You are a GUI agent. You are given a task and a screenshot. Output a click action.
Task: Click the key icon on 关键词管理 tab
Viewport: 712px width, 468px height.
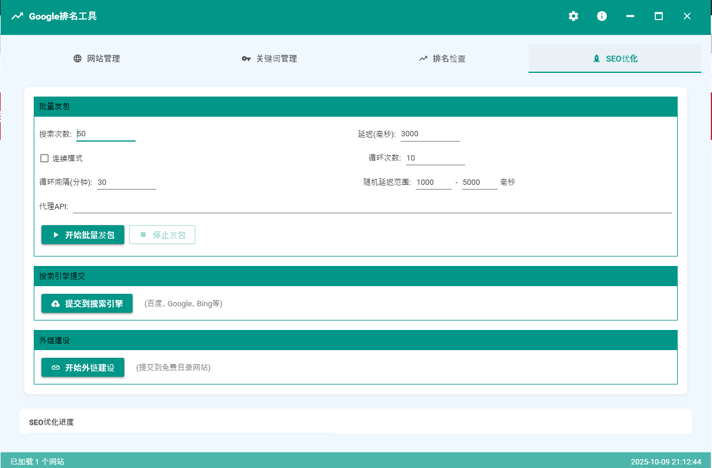tap(247, 59)
